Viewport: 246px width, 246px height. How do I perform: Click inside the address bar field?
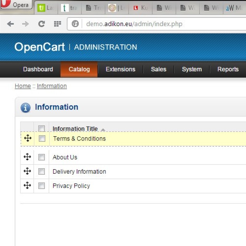[x=138, y=23]
